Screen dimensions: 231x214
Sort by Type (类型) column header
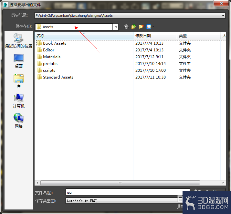(x=199, y=36)
